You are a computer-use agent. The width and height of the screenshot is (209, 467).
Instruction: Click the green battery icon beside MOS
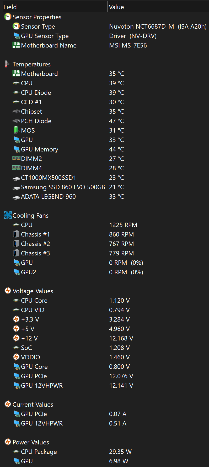click(16, 130)
